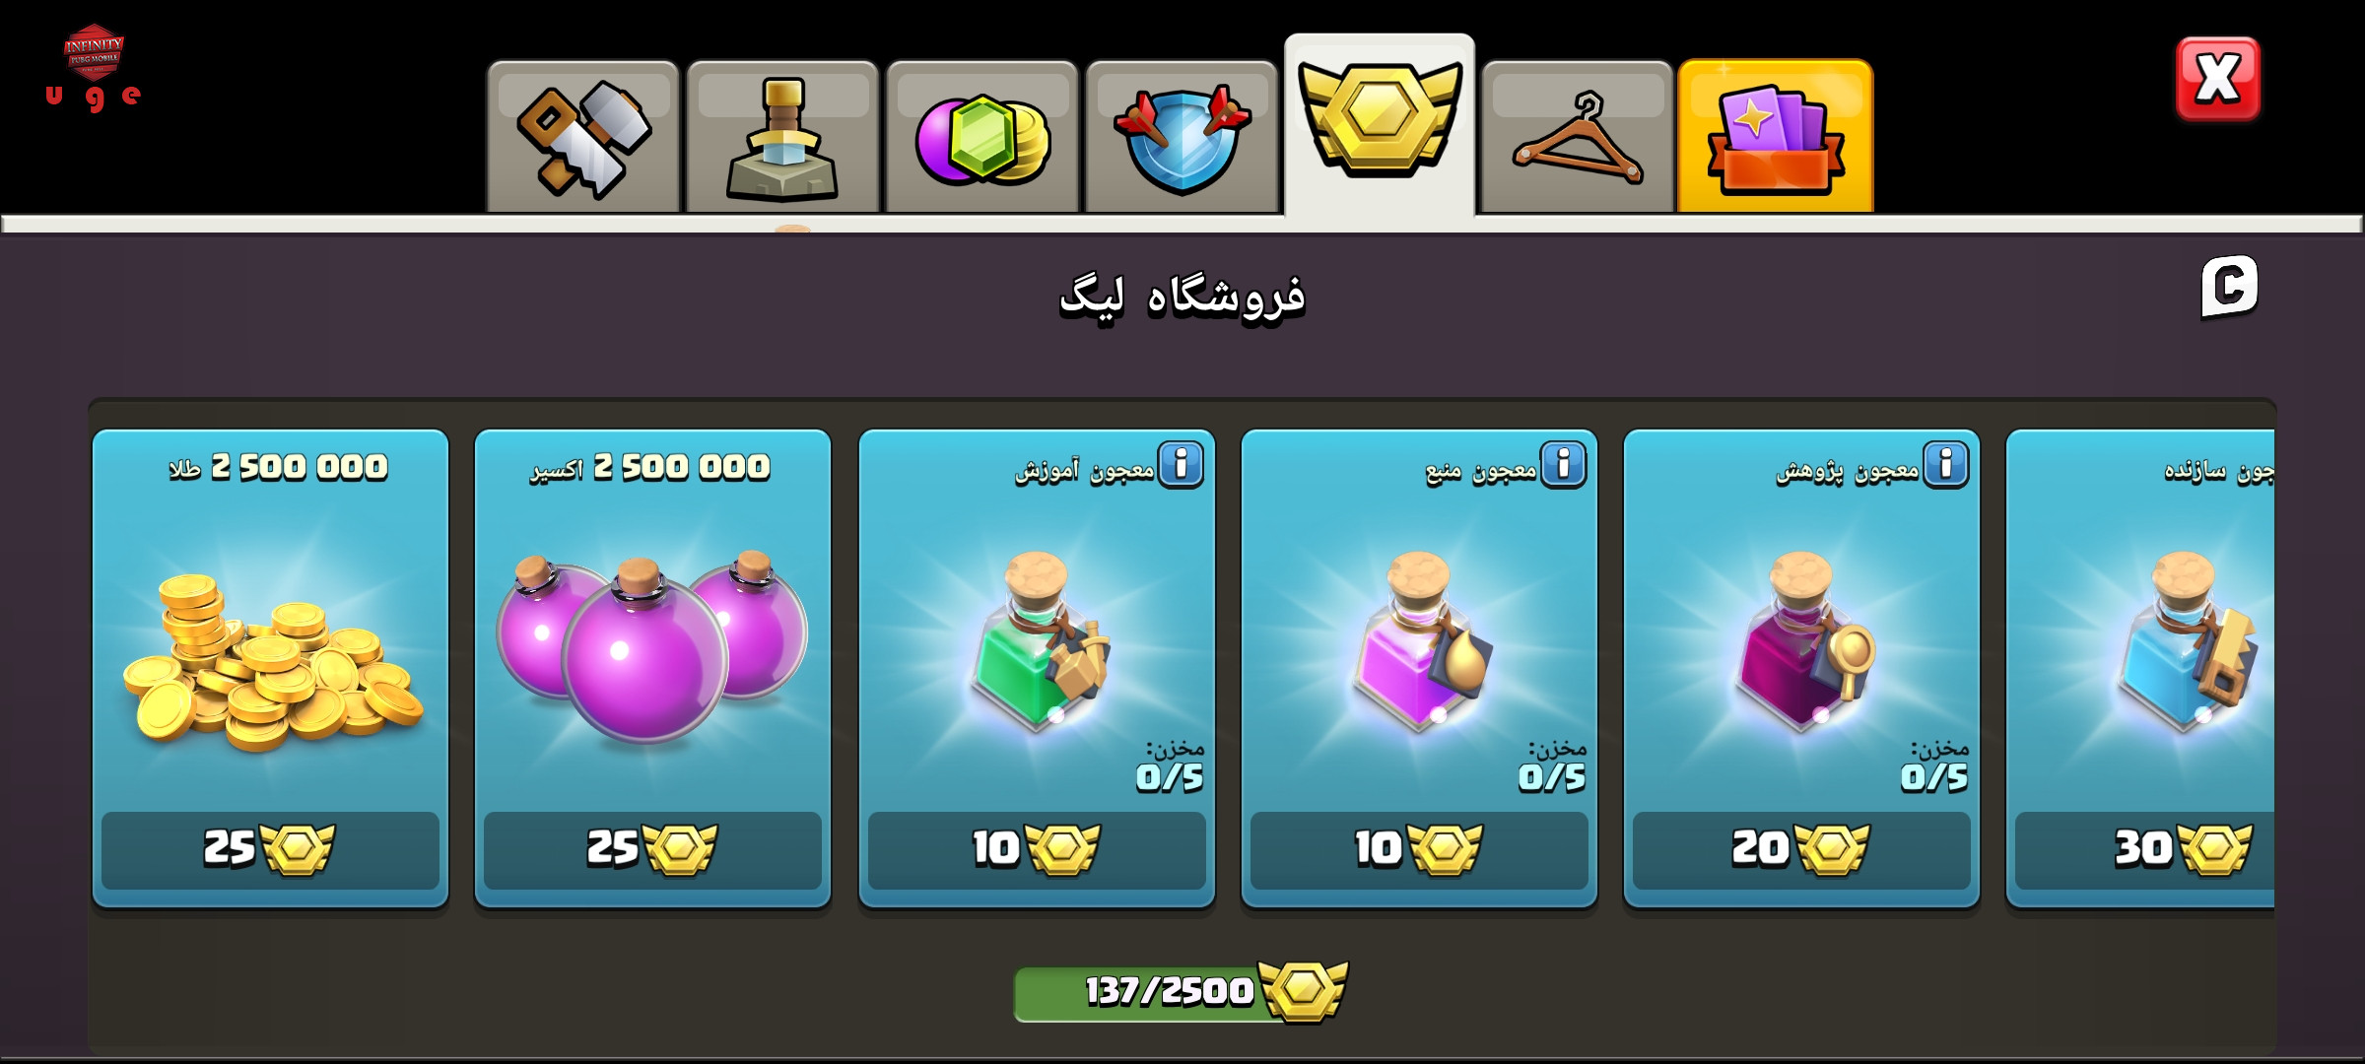Buy 2 500 000 gold for 25 medals

coord(270,850)
